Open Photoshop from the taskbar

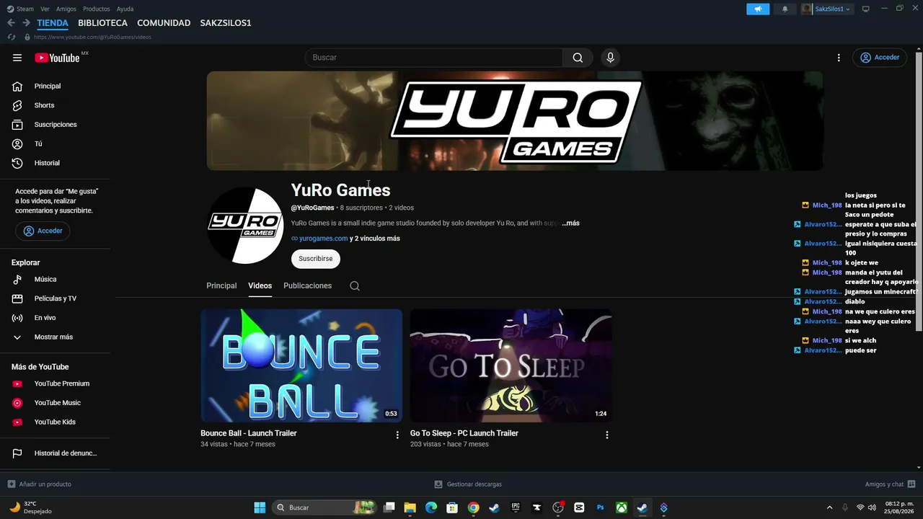tap(600, 507)
